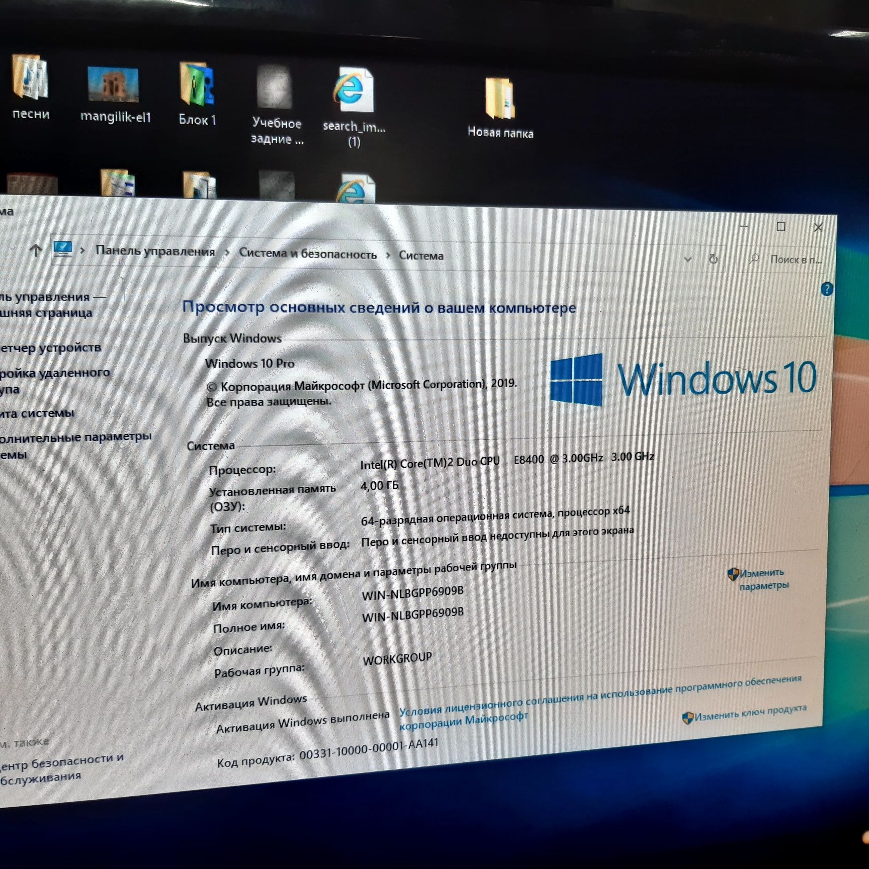The height and width of the screenshot is (869, 869).
Task: Click the 64-разрядная операционная система text
Action: click(x=495, y=515)
